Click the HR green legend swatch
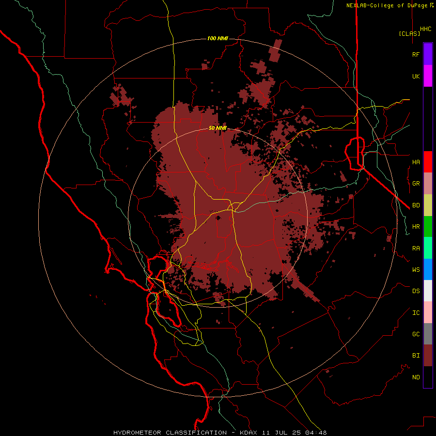436x436 pixels. (x=428, y=227)
